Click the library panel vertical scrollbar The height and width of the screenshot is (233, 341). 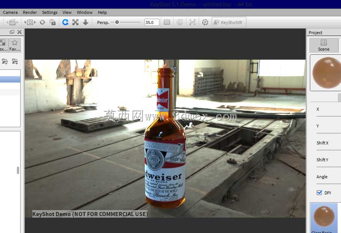pyautogui.click(x=18, y=170)
